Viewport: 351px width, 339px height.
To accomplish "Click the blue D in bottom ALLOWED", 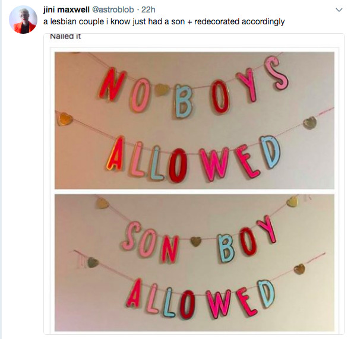I will click(267, 294).
